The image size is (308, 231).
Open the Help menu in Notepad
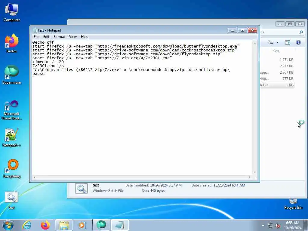85,37
